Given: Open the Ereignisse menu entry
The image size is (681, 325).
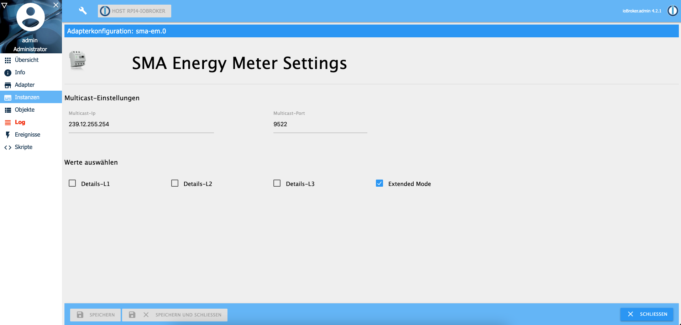Looking at the screenshot, I should pyautogui.click(x=31, y=134).
